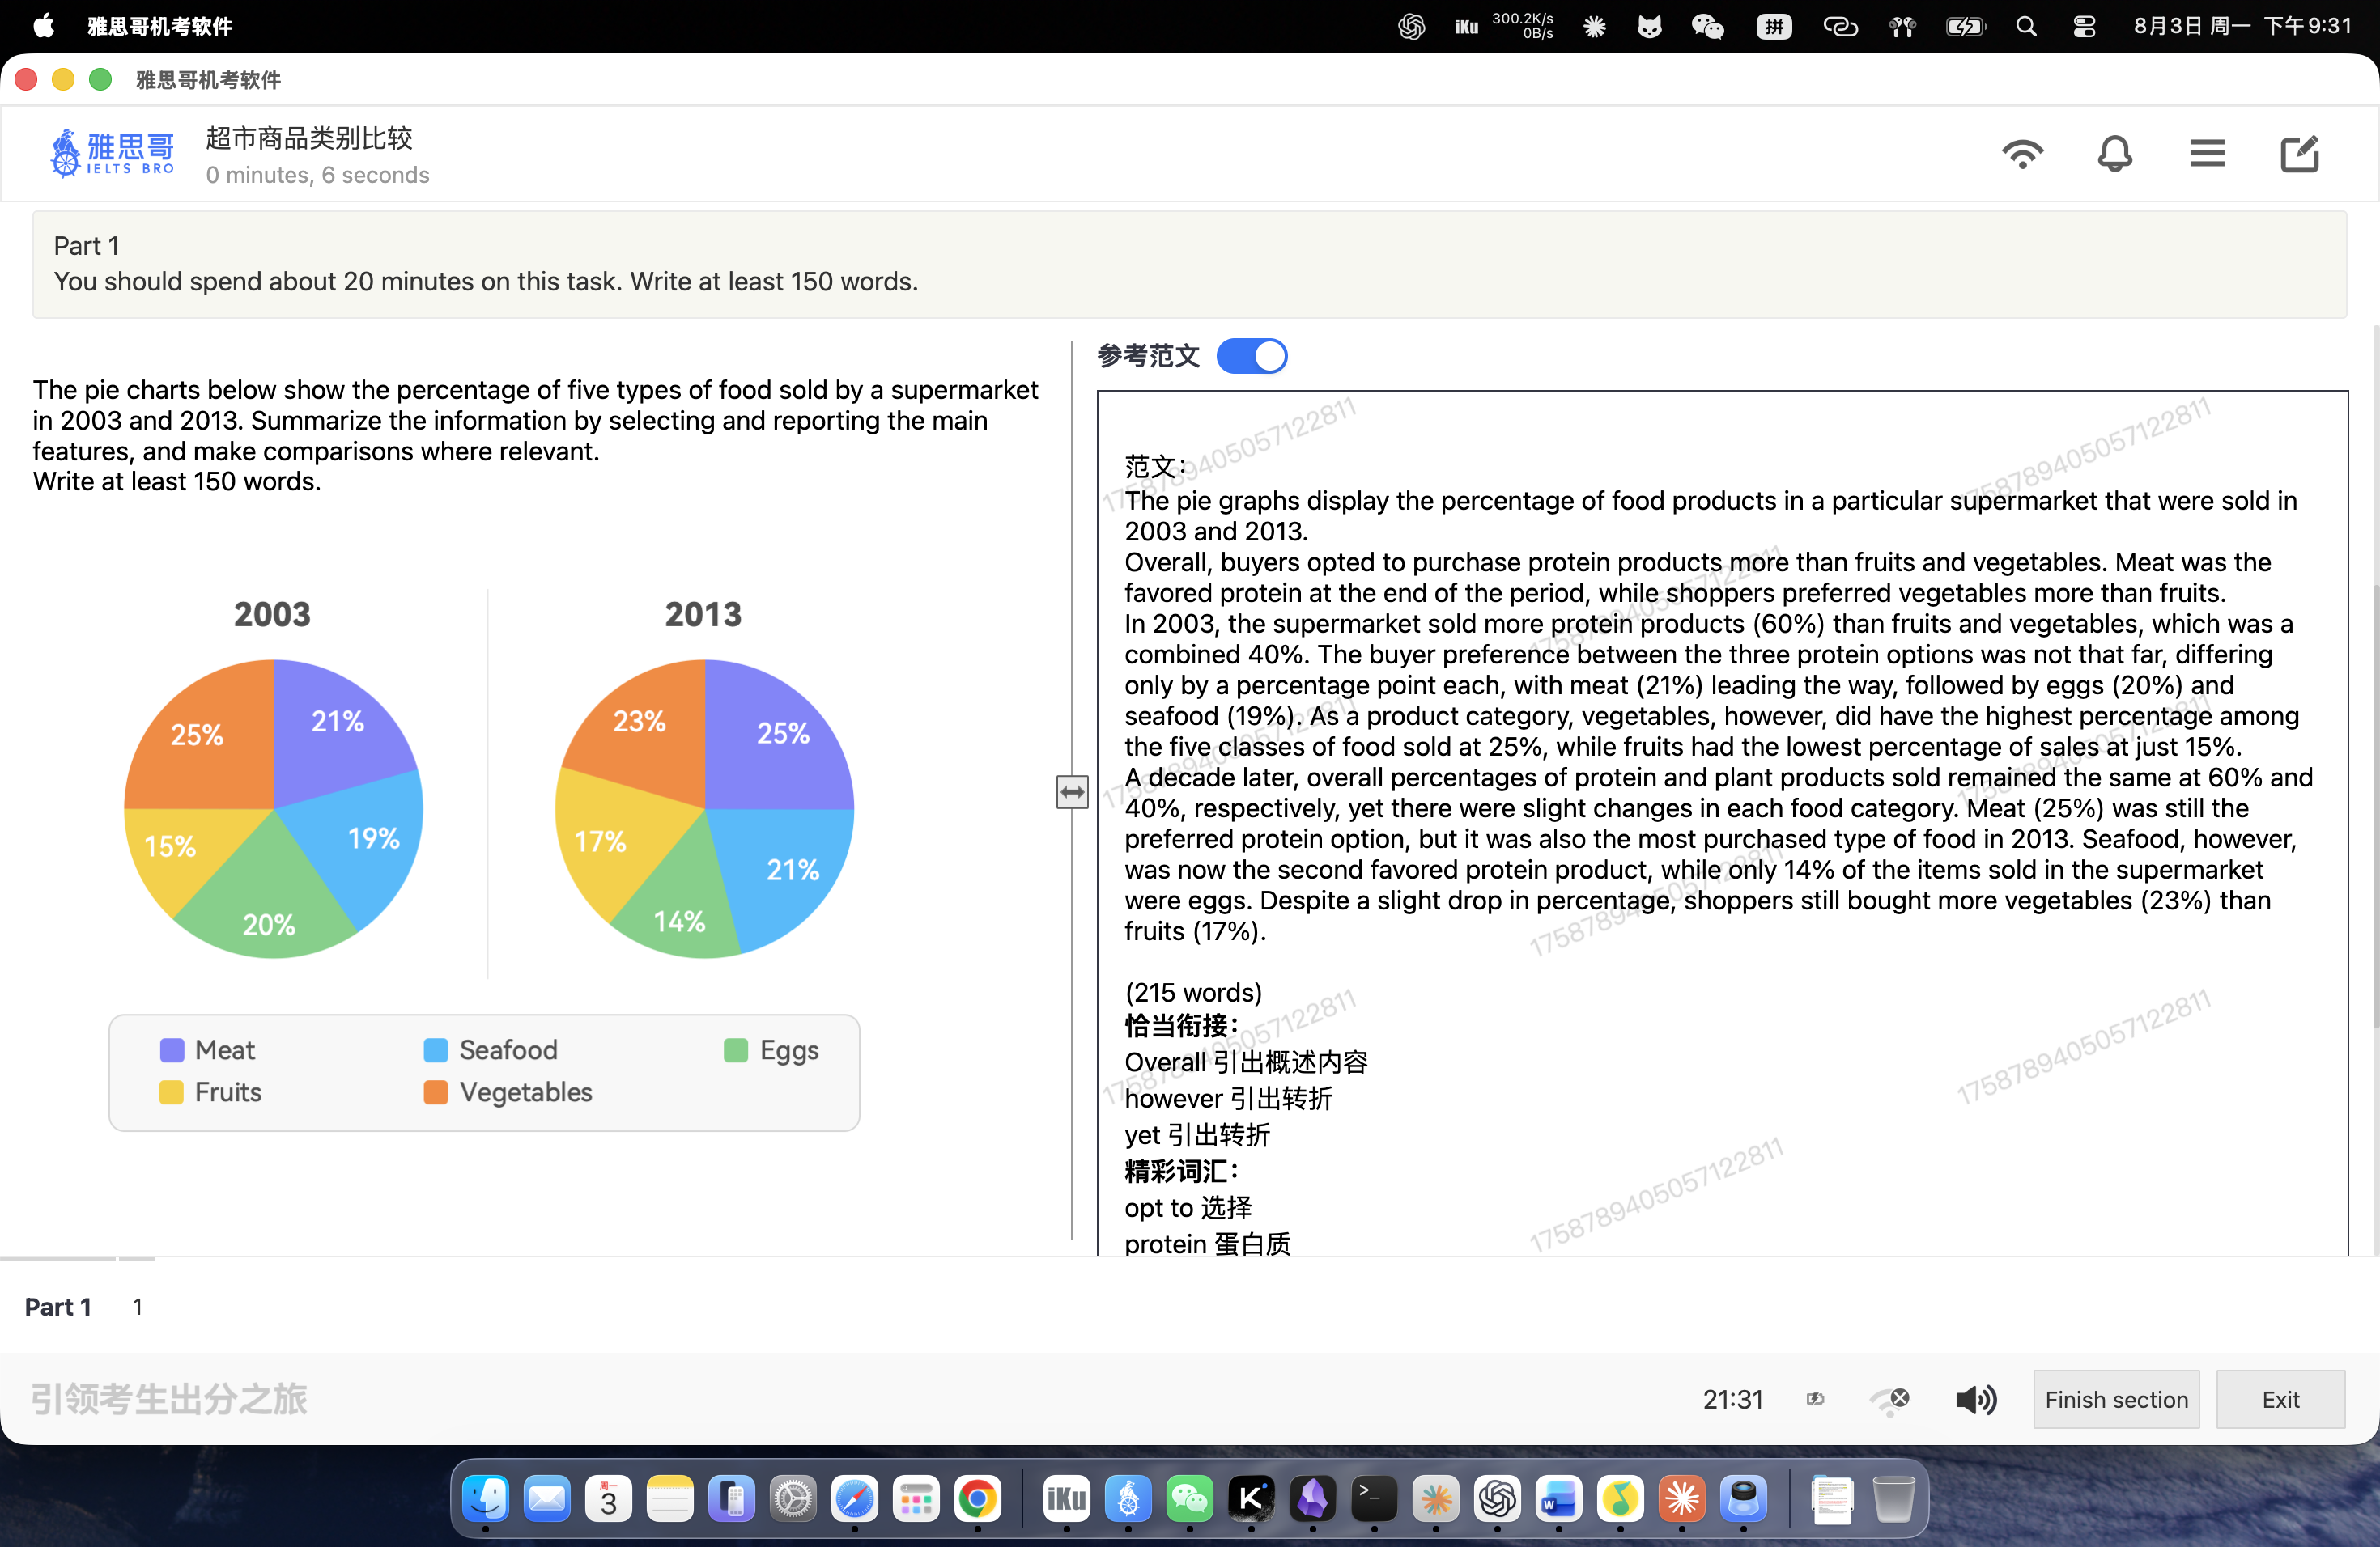Toggle Seafood series in chart legend
This screenshot has height=1547, width=2380.
pos(490,1049)
